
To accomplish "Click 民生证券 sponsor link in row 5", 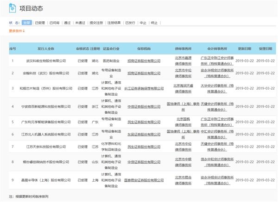I will [x=144, y=122].
